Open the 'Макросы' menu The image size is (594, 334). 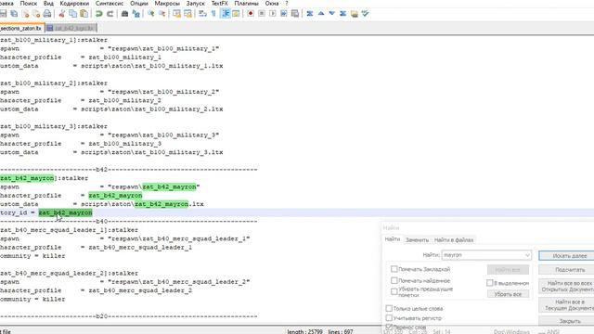[167, 4]
